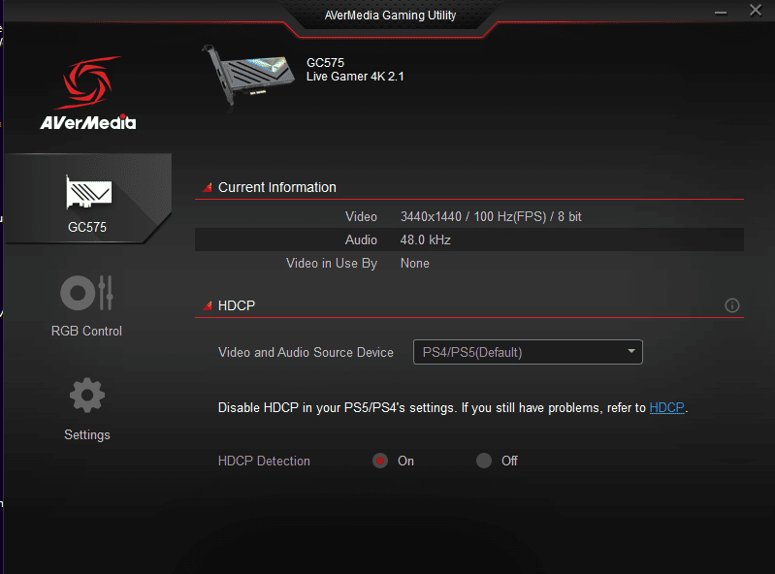Viewport: 775px width, 574px height.
Task: Click the AVerMedia Gaming Utility title
Action: point(390,16)
